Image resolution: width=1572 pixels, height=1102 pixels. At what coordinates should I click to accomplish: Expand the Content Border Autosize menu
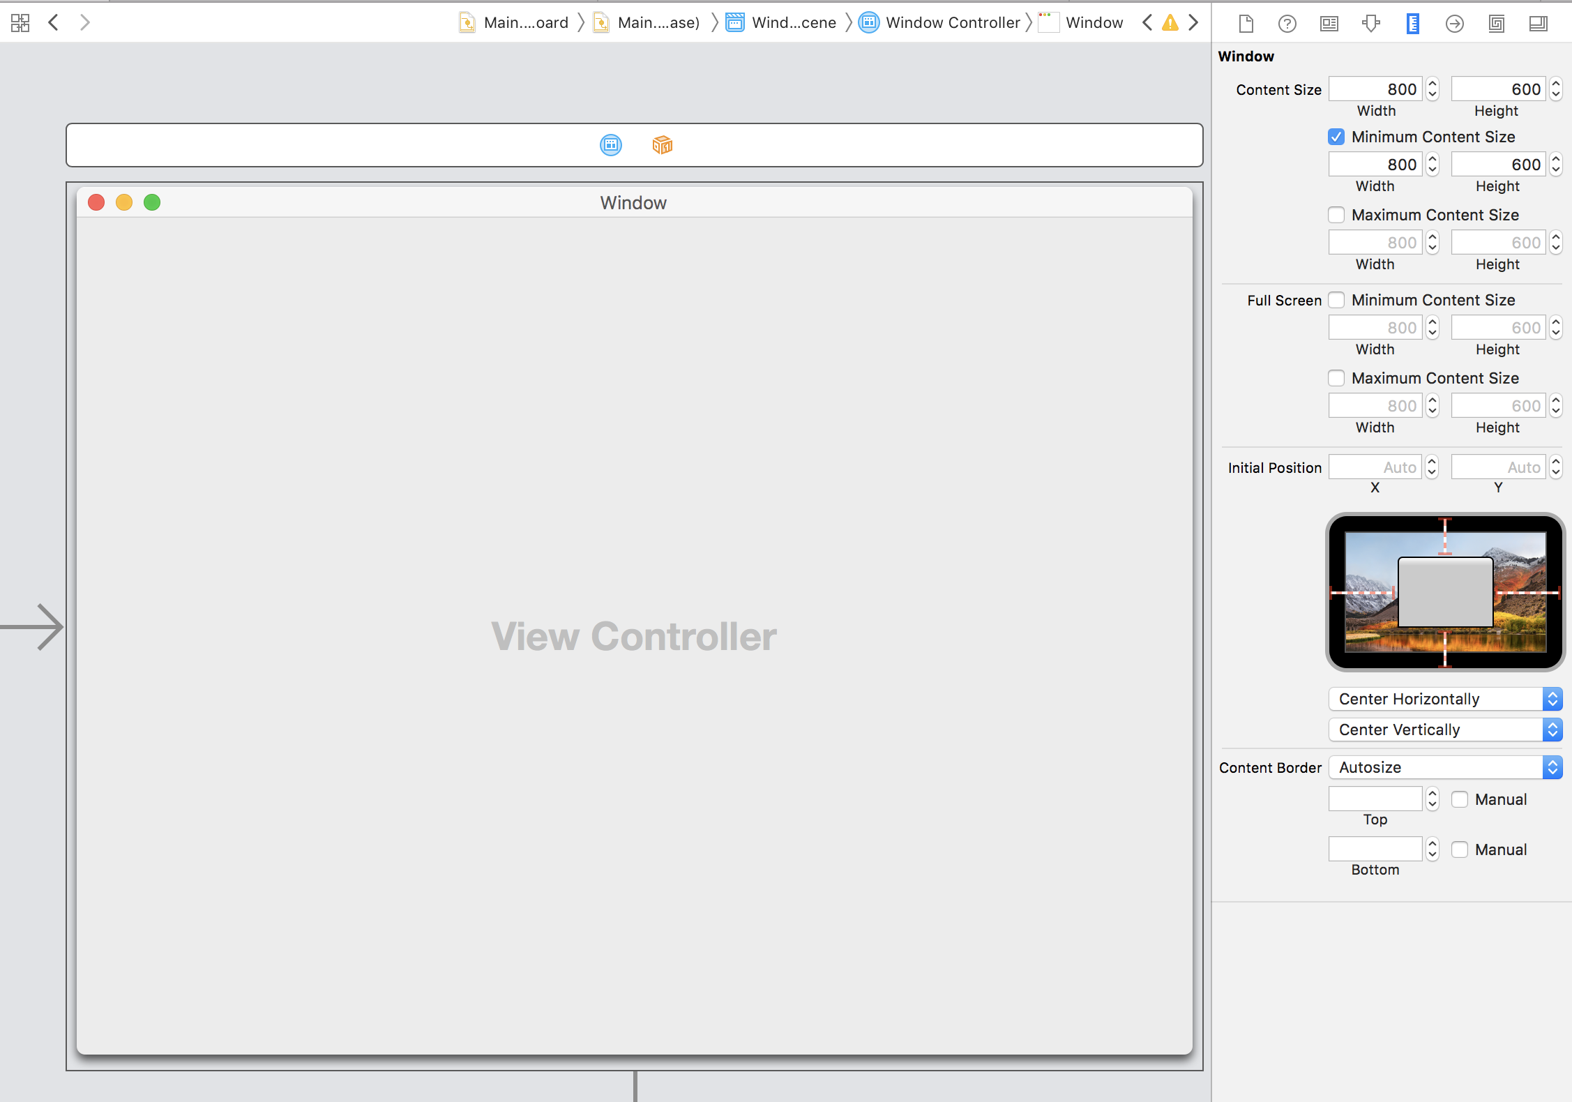[x=1444, y=767]
